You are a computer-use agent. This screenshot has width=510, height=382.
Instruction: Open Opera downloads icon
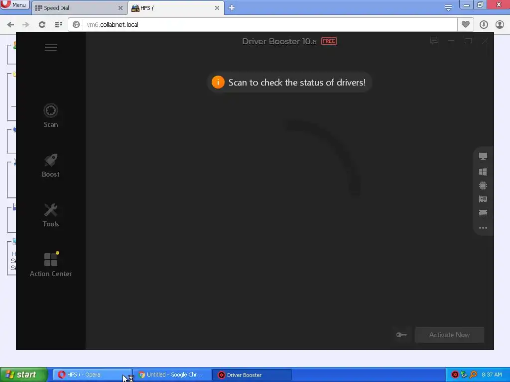point(484,25)
